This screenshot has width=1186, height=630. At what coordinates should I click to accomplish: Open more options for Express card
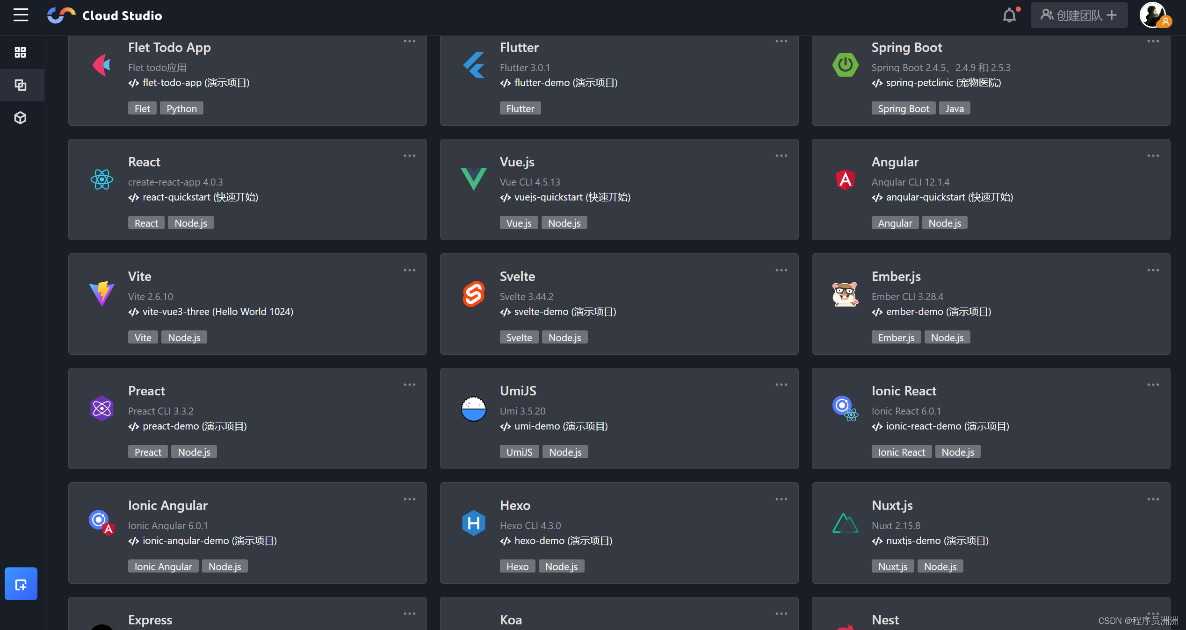point(410,614)
